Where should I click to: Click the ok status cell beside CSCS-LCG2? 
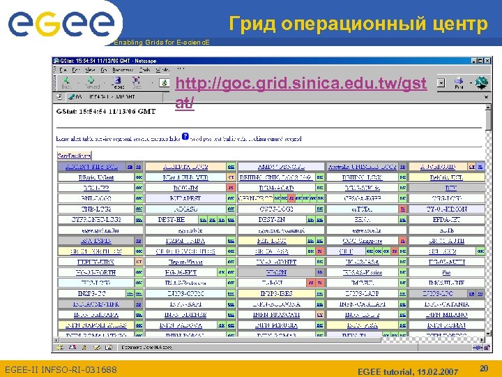click(319, 209)
